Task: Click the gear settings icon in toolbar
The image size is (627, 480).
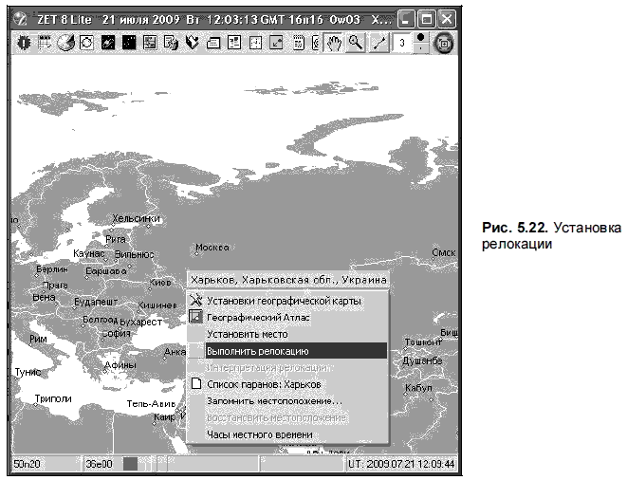Action: (x=23, y=43)
